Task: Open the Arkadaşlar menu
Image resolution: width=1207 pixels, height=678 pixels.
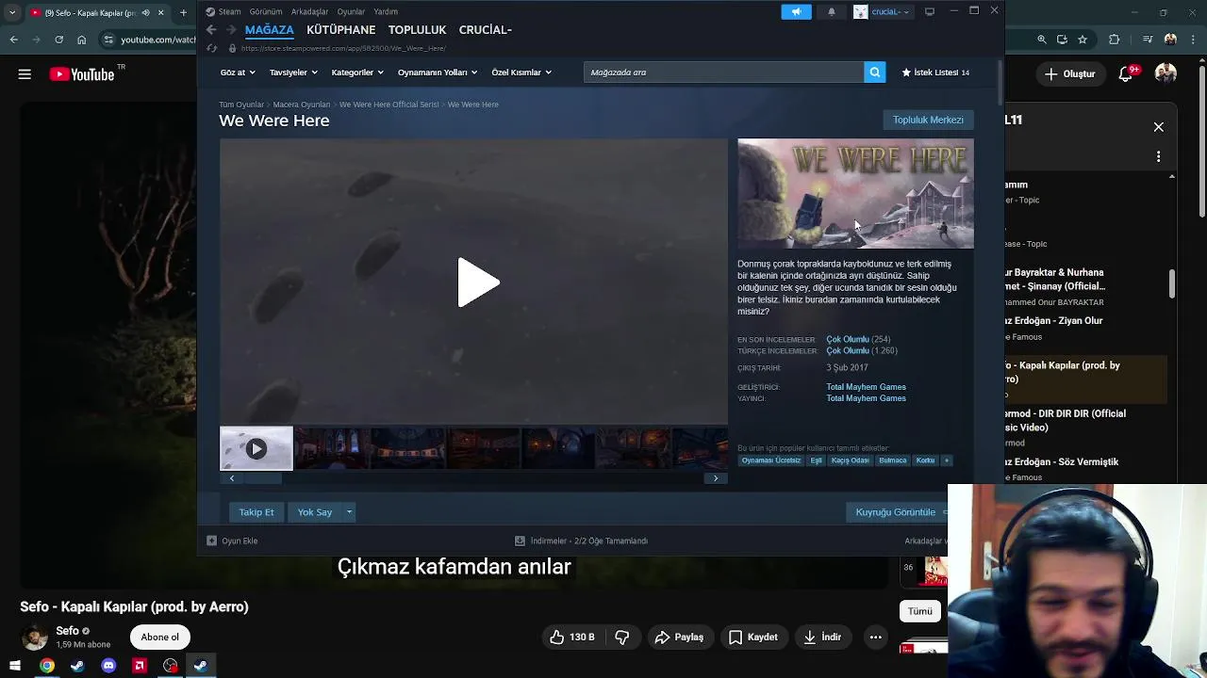Action: coord(310,12)
